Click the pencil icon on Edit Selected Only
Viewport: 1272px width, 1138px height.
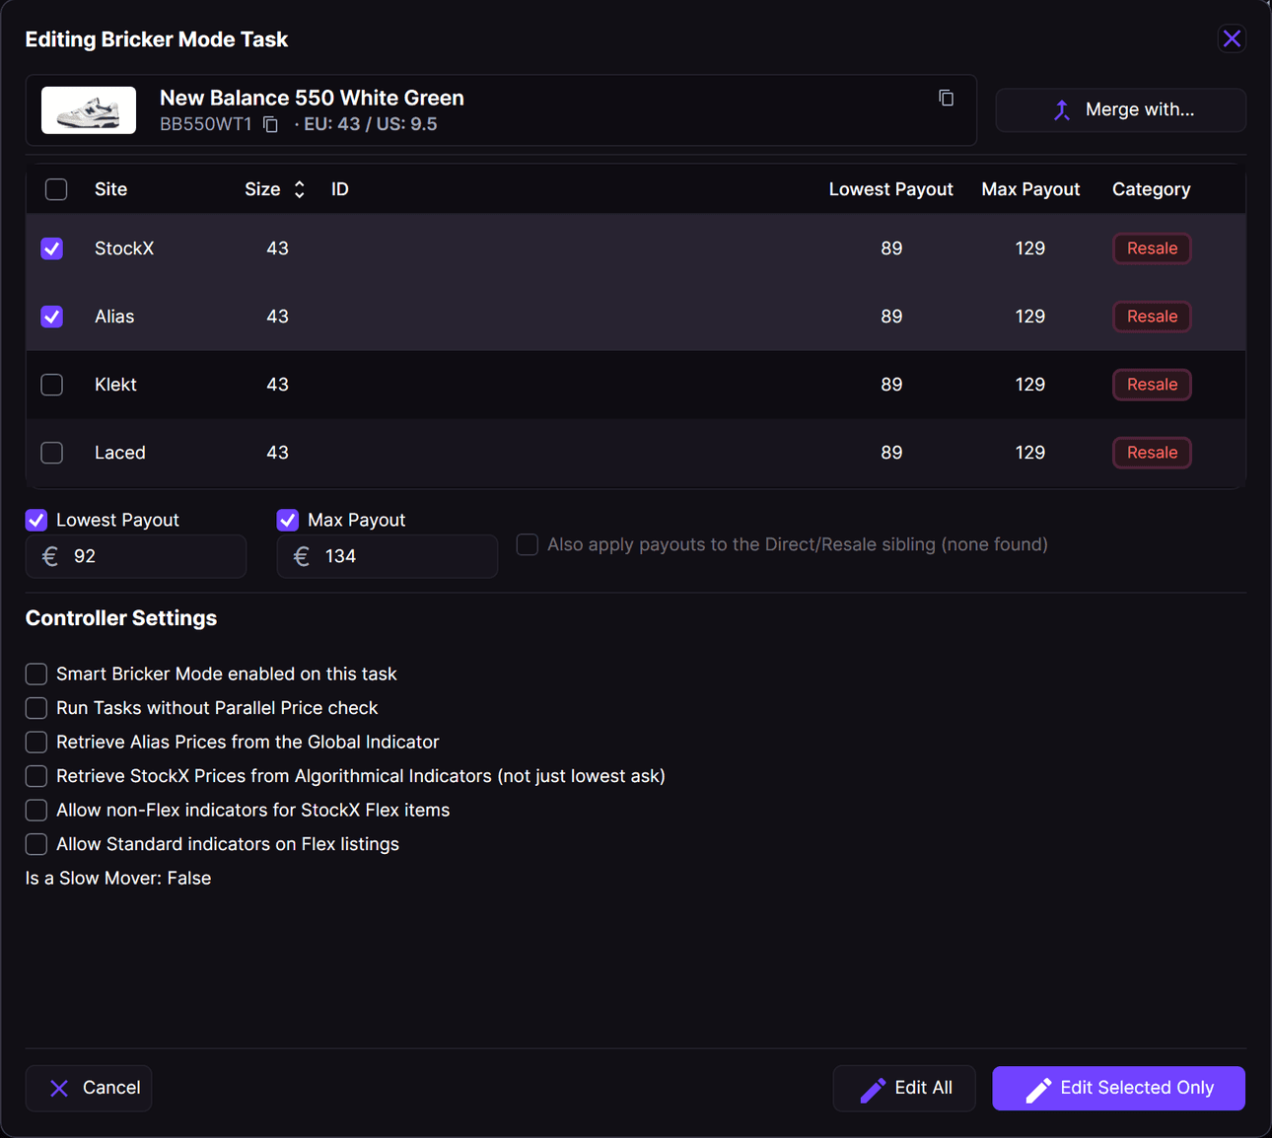click(1038, 1089)
